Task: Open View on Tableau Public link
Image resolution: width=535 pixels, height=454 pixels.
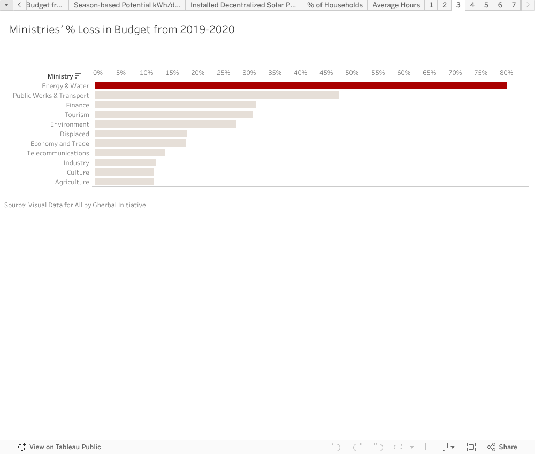Action: (59, 447)
